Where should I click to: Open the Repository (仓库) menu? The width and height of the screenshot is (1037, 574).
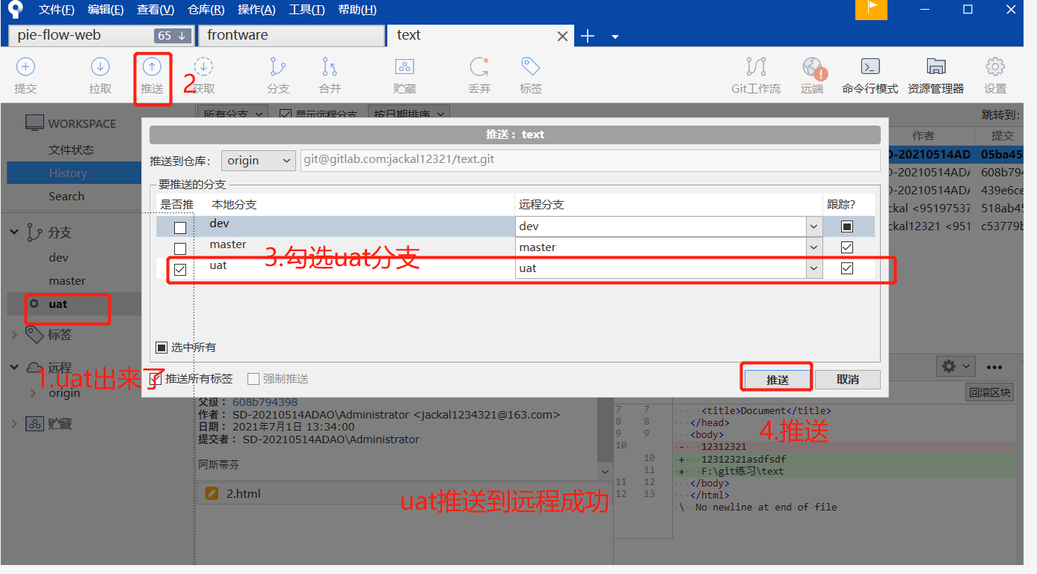pos(206,10)
